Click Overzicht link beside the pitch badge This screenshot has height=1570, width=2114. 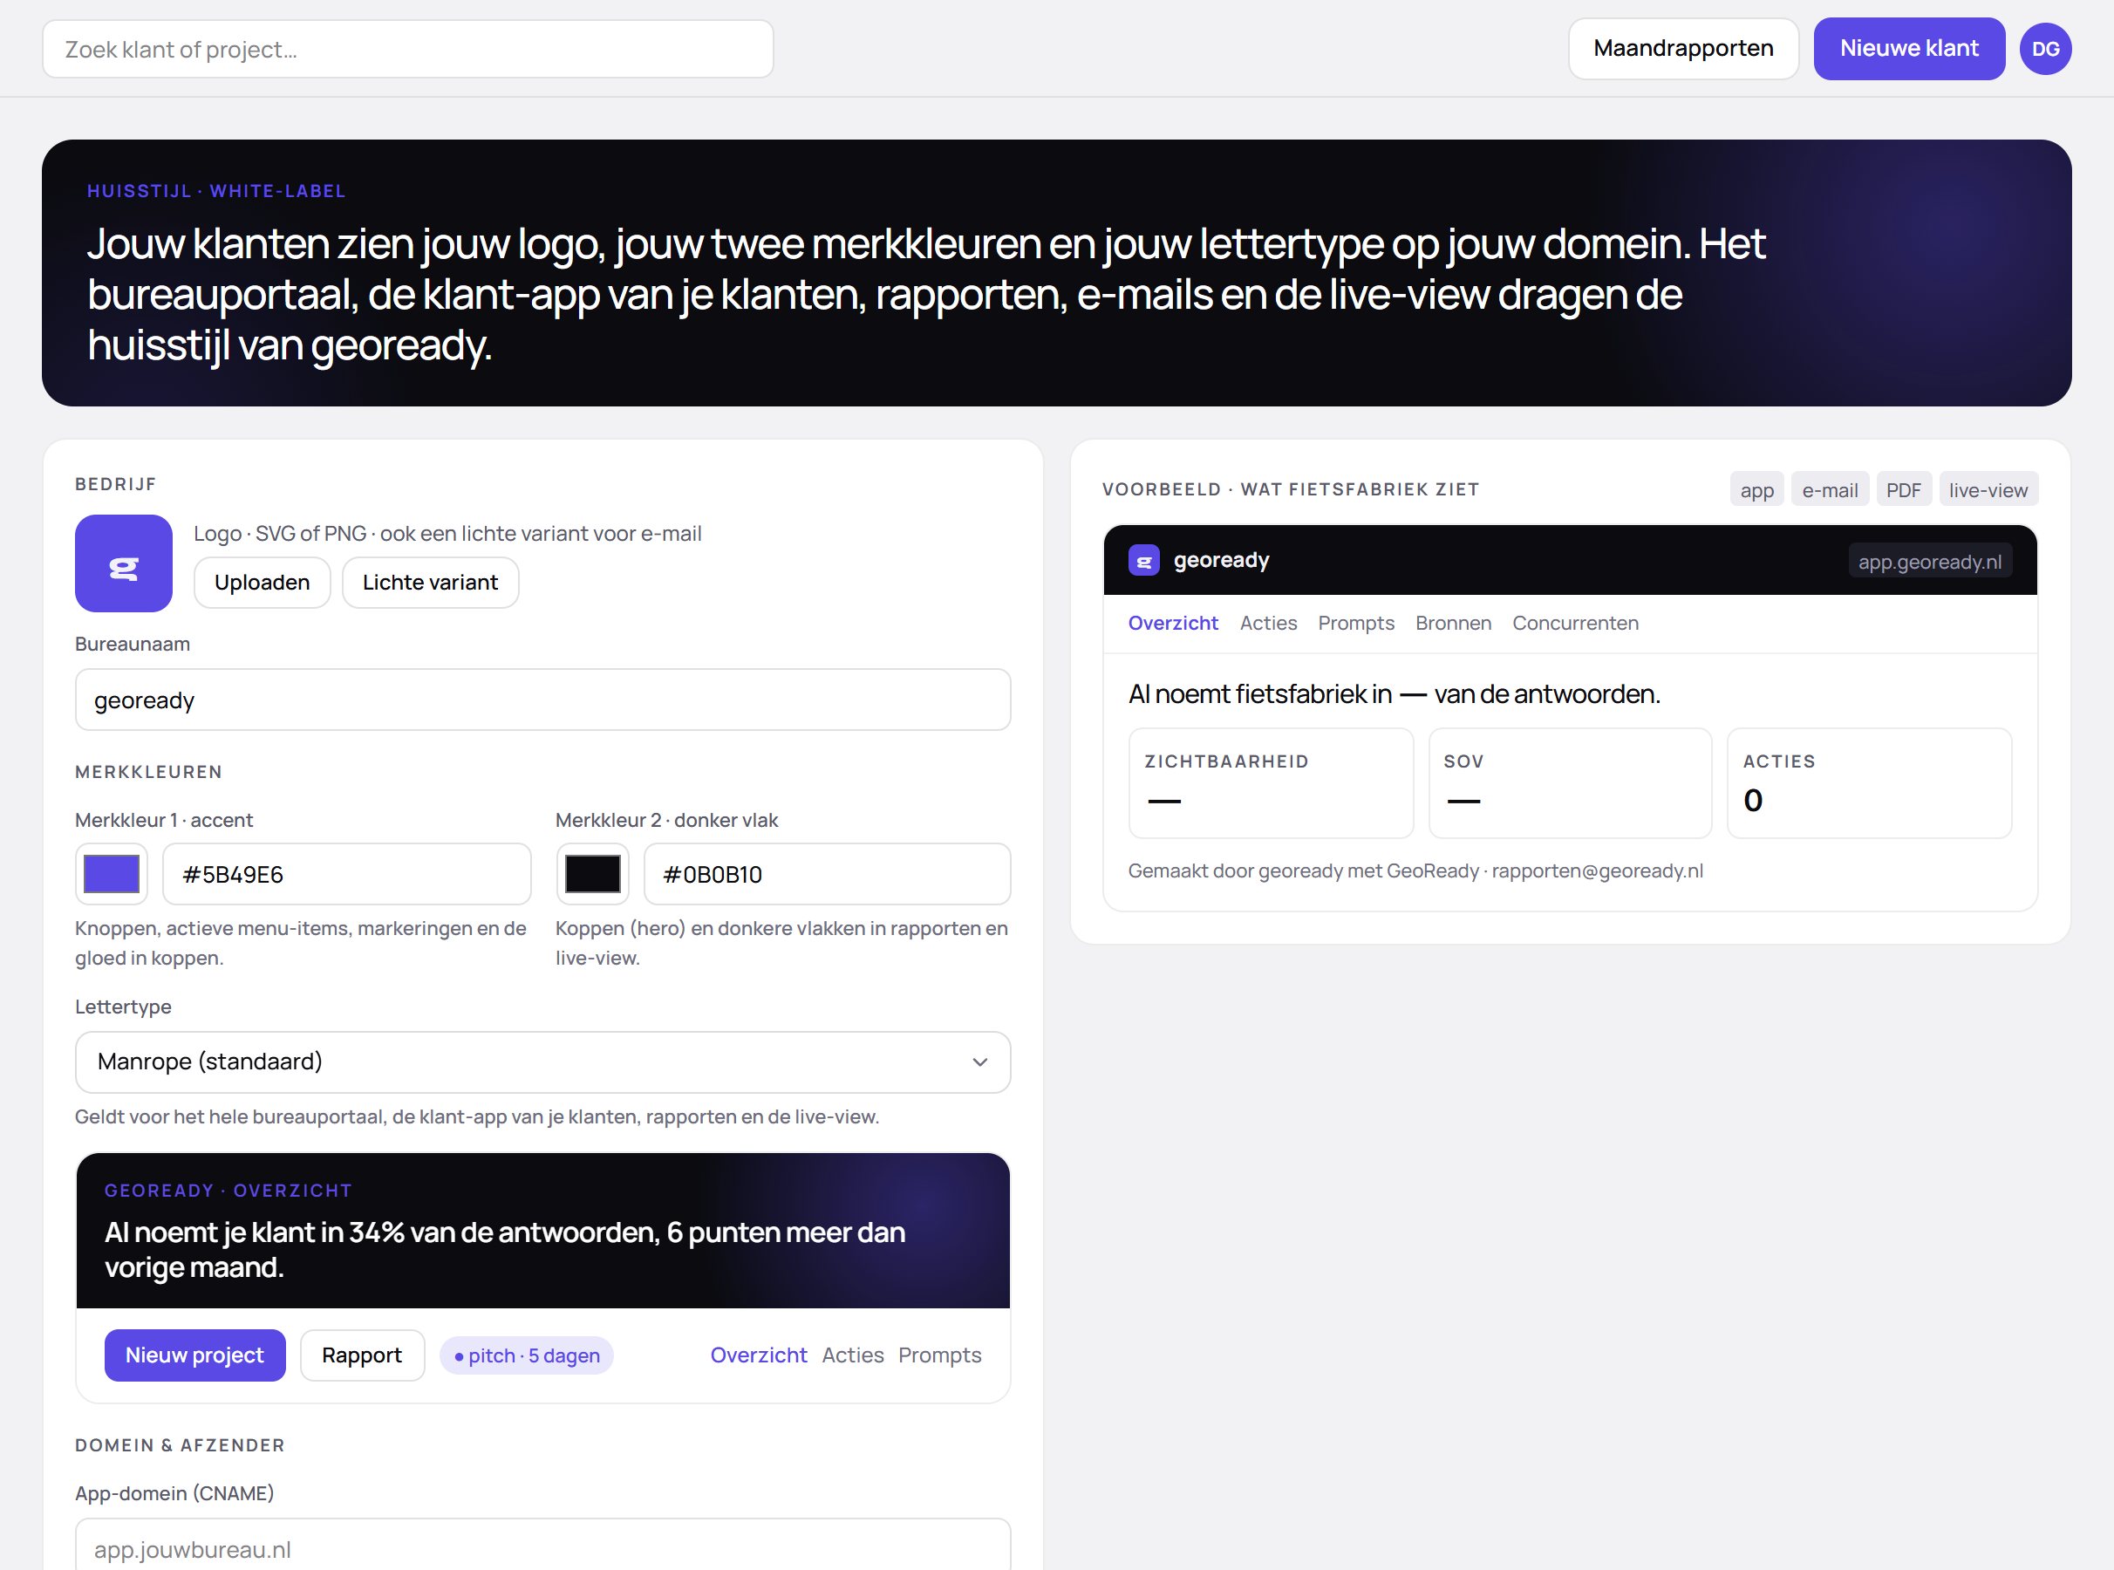click(758, 1355)
